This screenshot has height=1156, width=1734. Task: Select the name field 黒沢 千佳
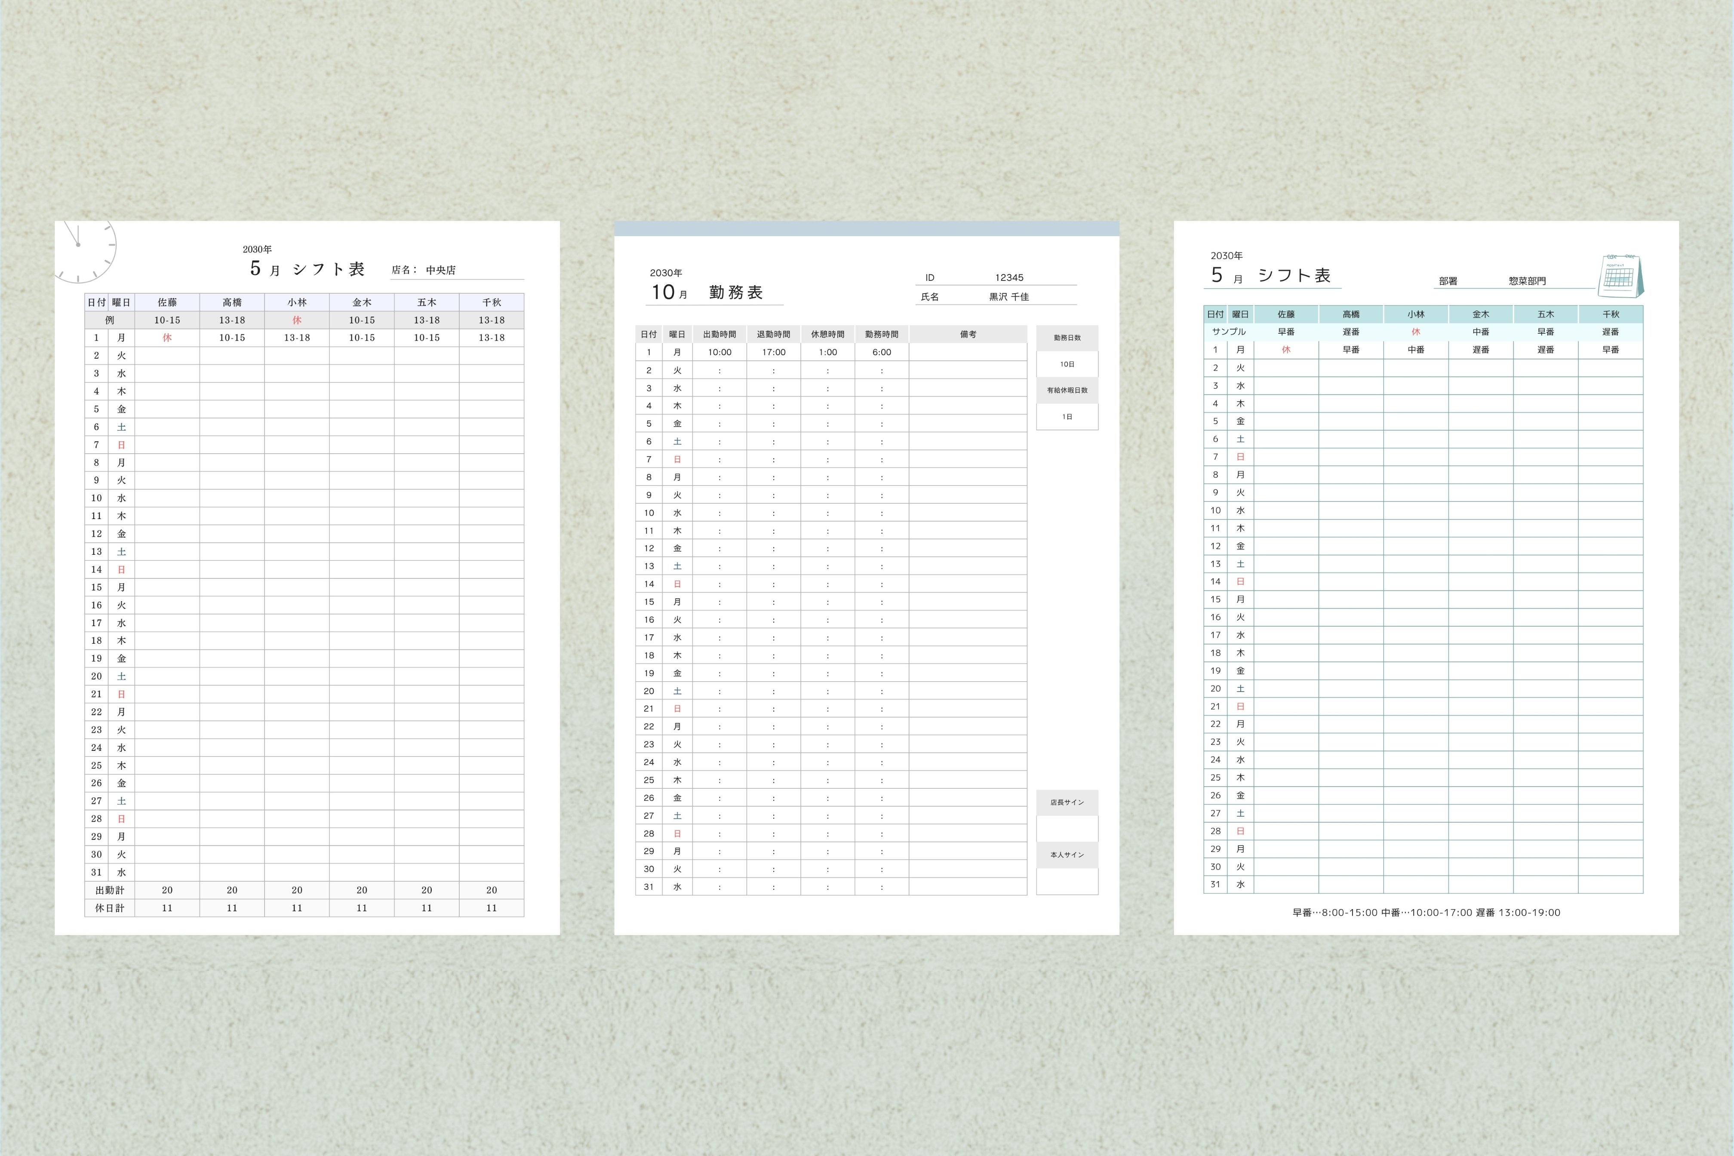click(x=996, y=297)
